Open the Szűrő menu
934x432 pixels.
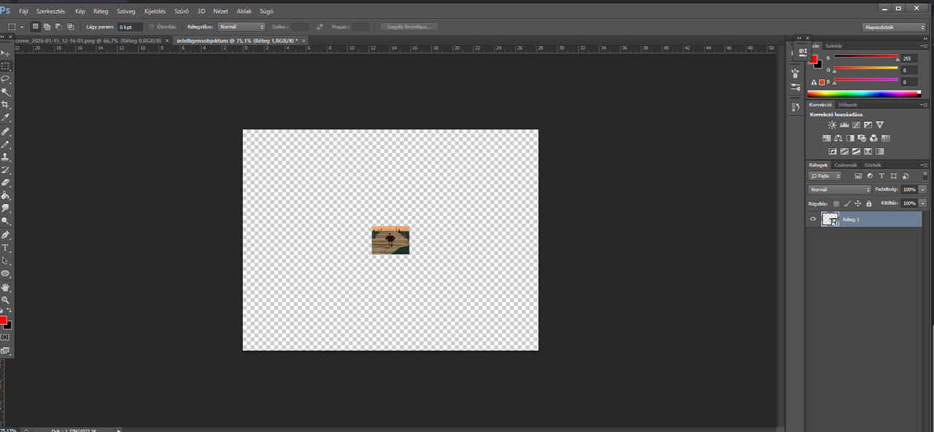[x=182, y=12]
